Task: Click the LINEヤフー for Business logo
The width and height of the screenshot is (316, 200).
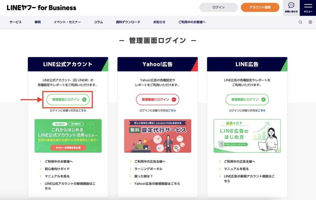Action: point(41,8)
